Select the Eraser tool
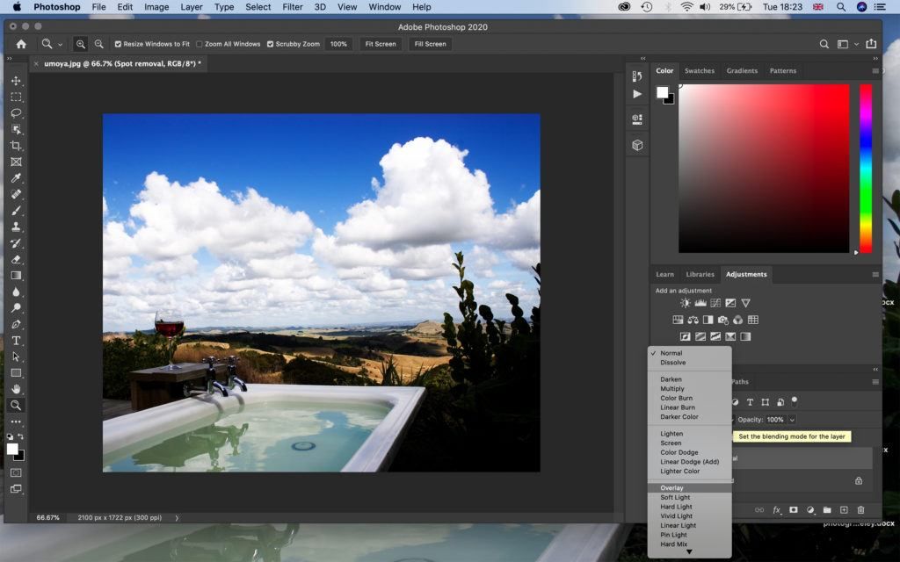This screenshot has width=900, height=562. click(x=16, y=259)
